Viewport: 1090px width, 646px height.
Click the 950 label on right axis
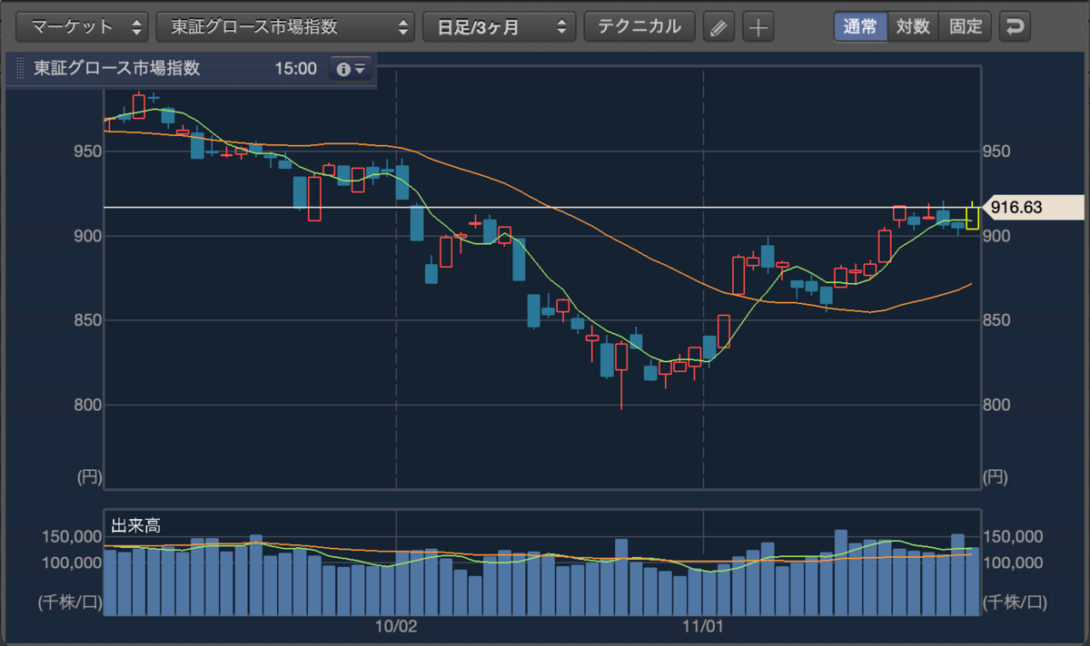pyautogui.click(x=998, y=152)
